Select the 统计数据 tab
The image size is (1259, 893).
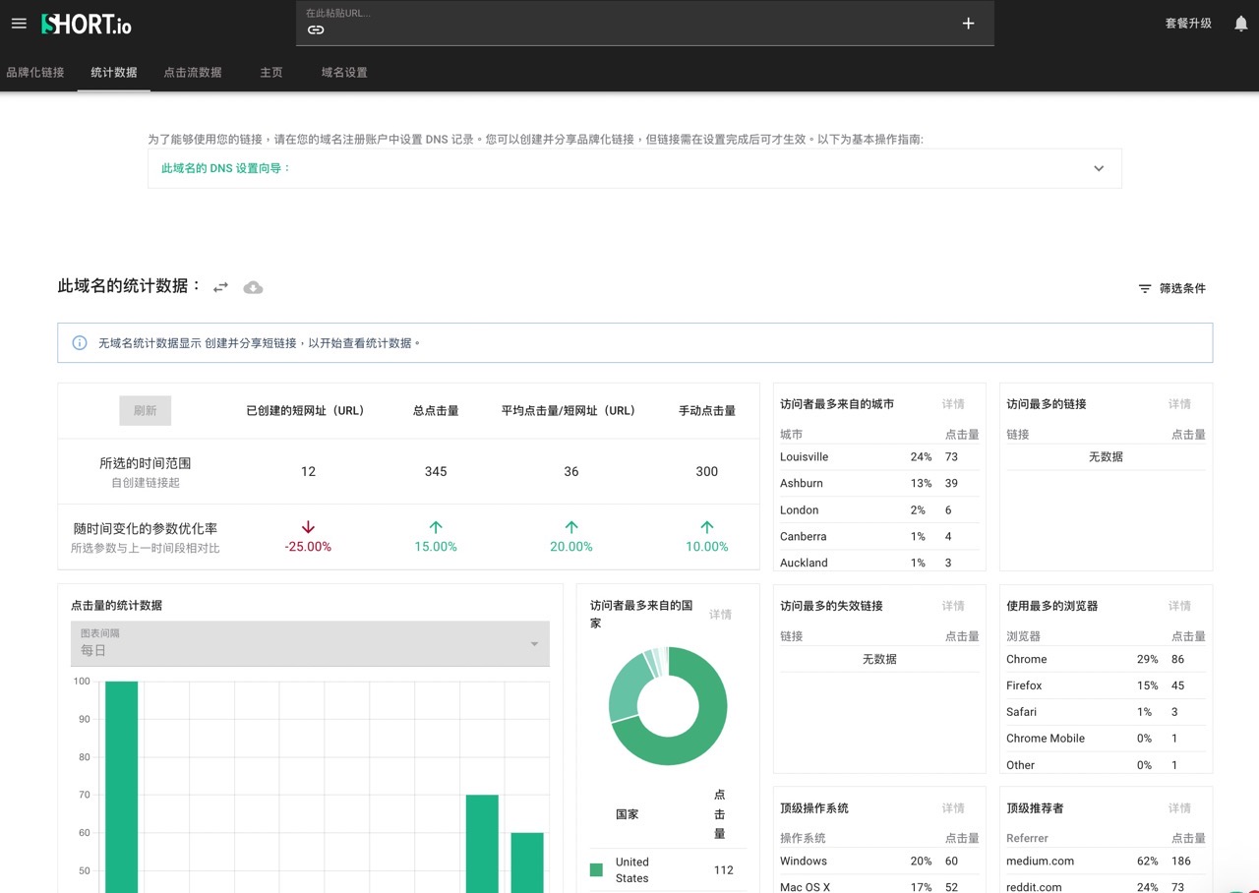tap(114, 72)
